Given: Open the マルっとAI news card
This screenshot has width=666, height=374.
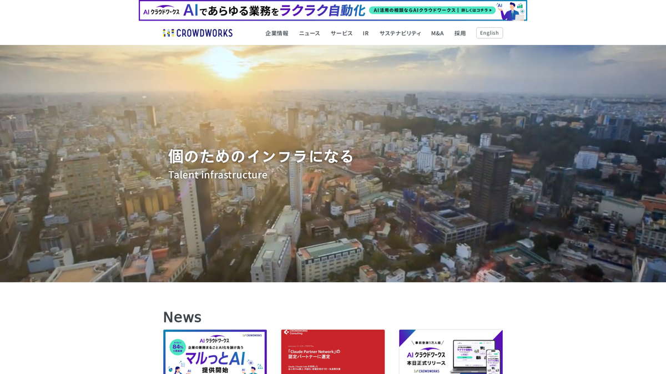Looking at the screenshot, I should 215,352.
